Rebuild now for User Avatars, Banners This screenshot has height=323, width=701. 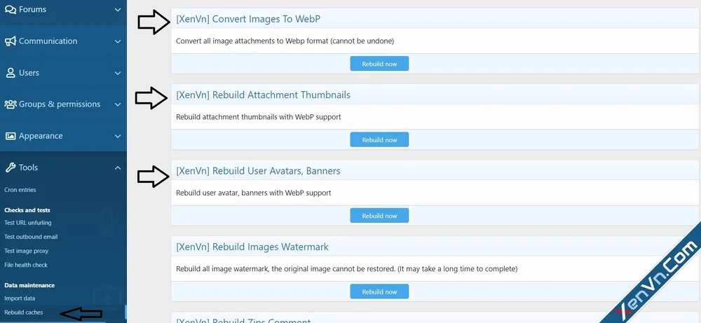click(379, 216)
